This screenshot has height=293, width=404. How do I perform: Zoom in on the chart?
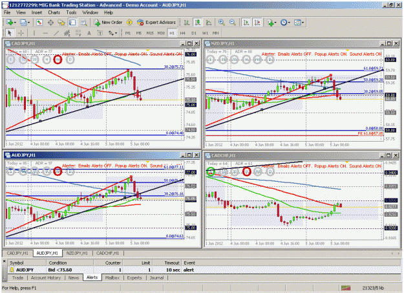click(x=221, y=23)
